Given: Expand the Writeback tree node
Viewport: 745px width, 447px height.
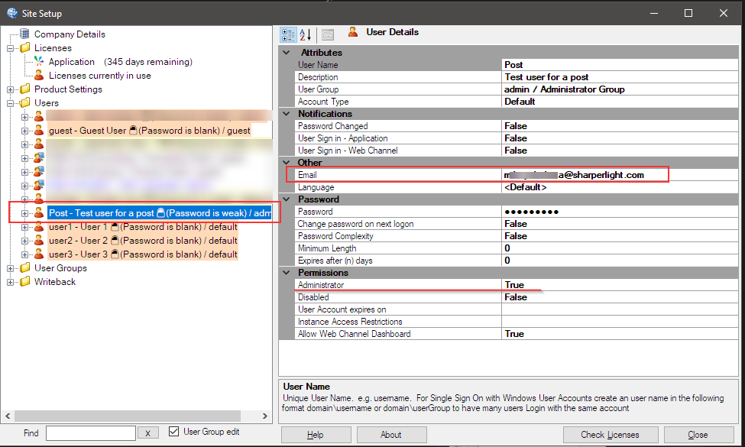Looking at the screenshot, I should 11,282.
